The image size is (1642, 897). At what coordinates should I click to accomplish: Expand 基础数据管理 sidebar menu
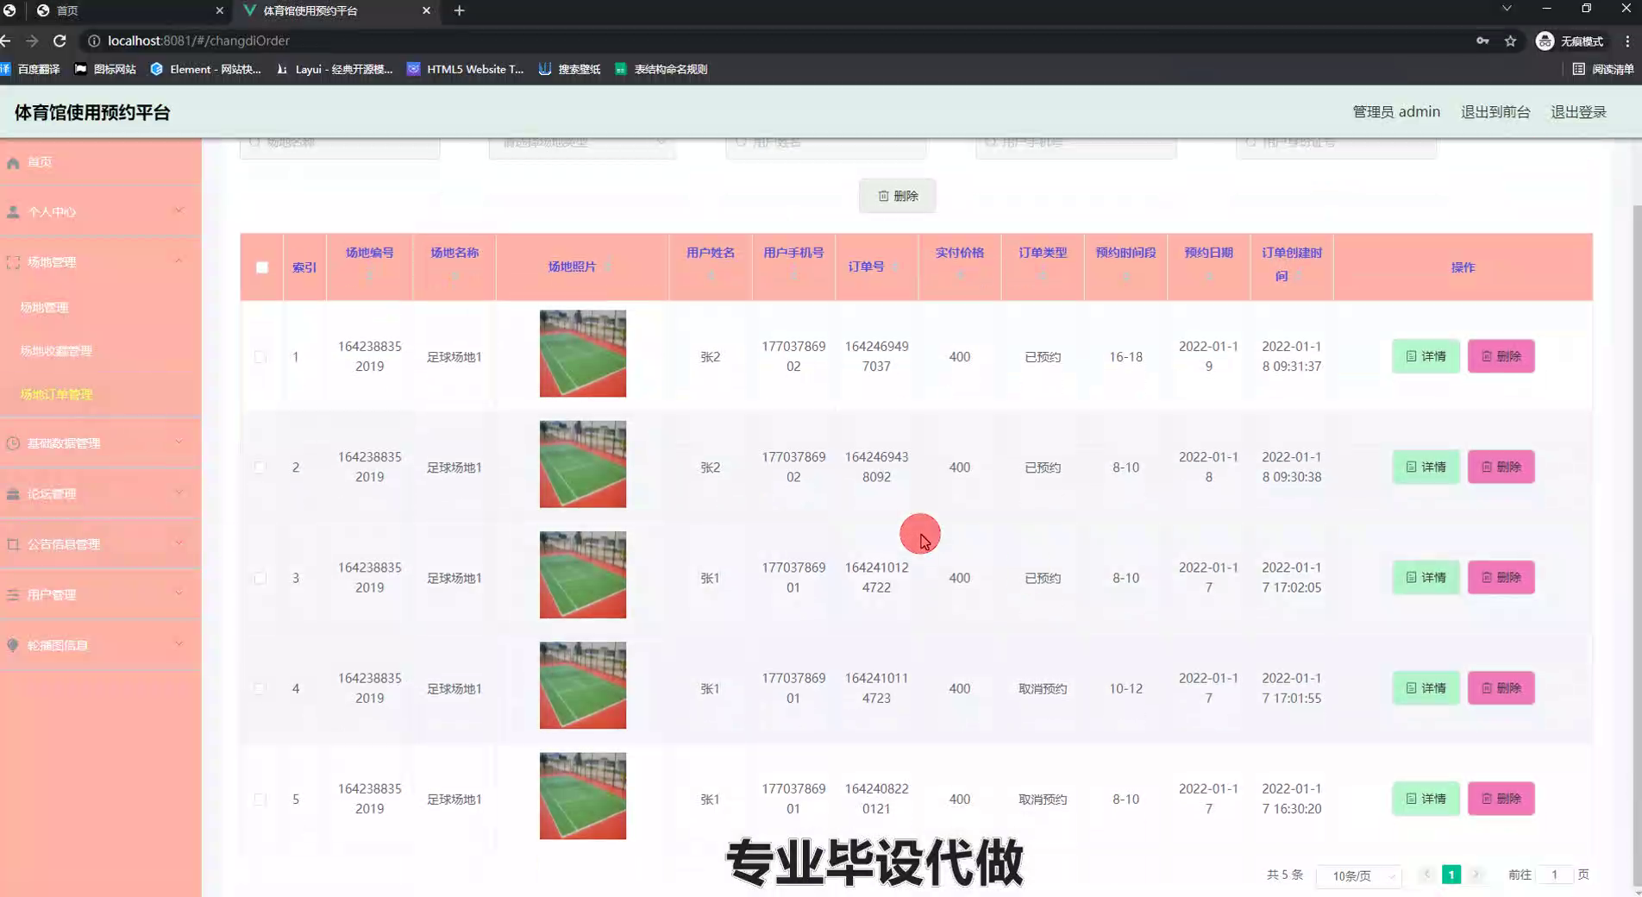(x=100, y=442)
